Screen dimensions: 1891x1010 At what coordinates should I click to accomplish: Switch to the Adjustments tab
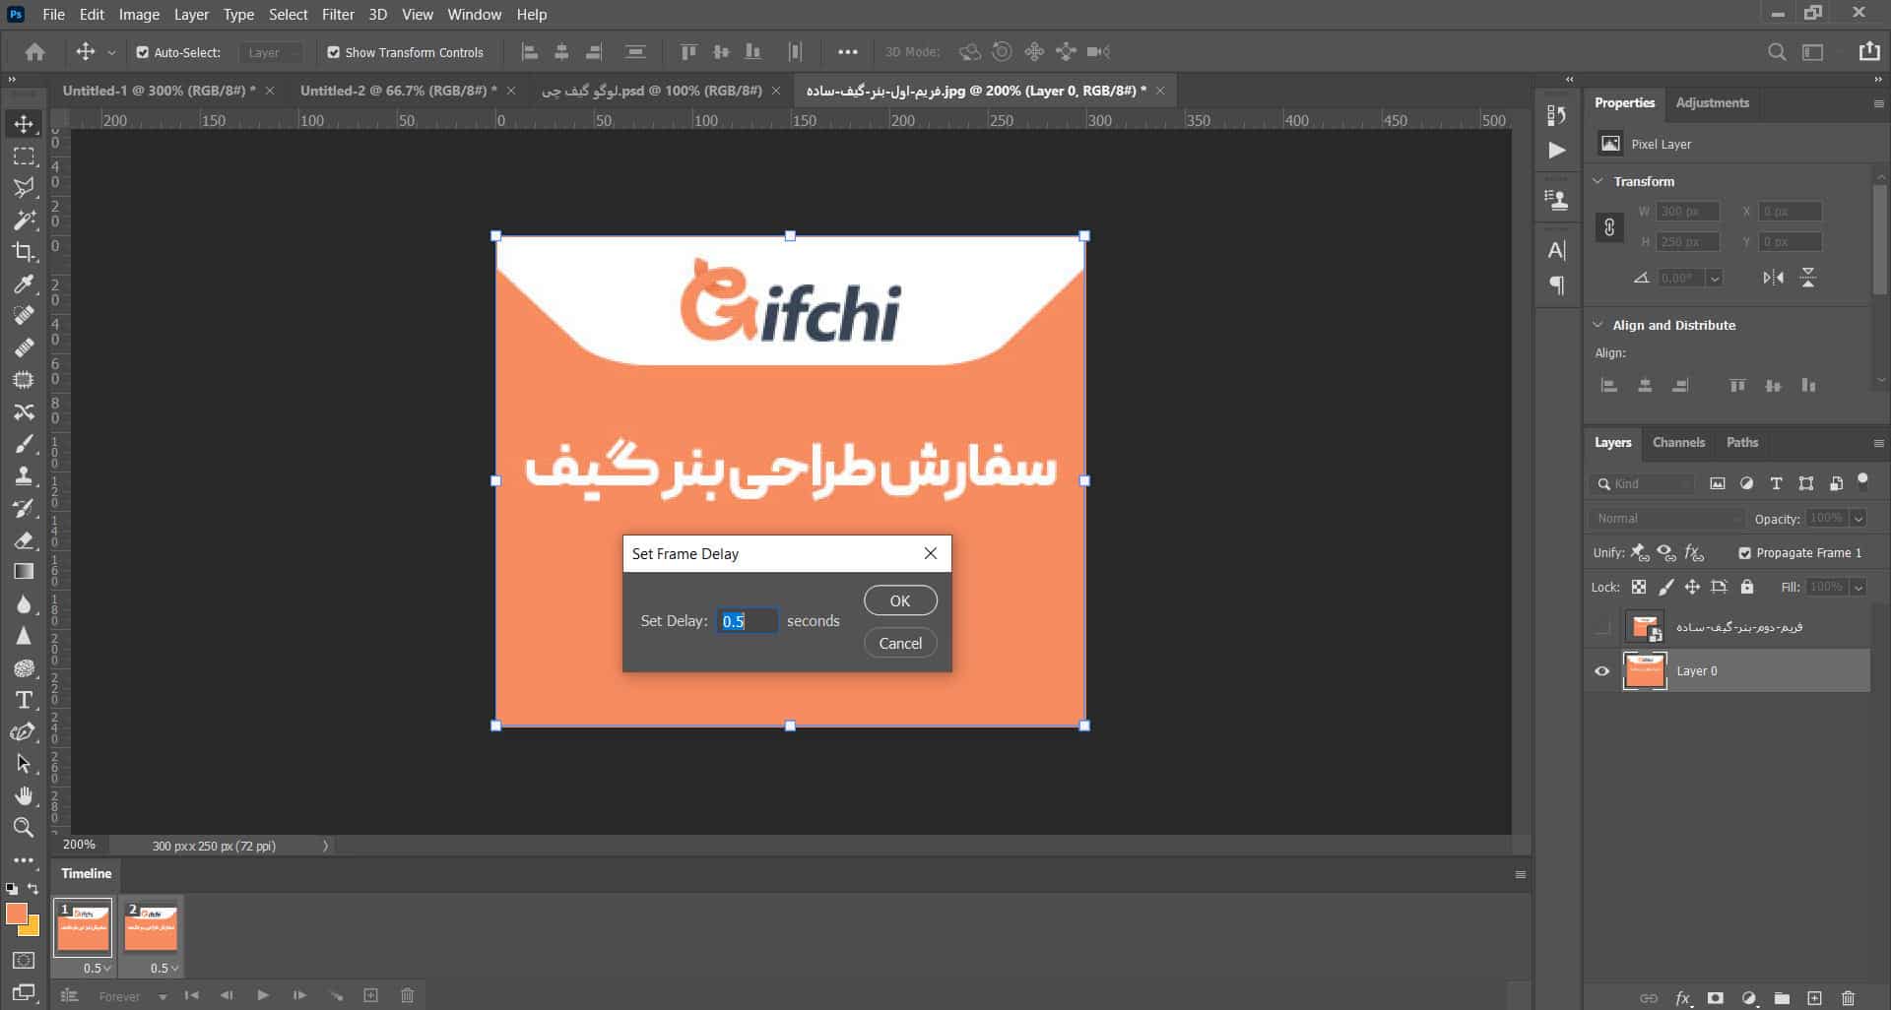[x=1712, y=103]
